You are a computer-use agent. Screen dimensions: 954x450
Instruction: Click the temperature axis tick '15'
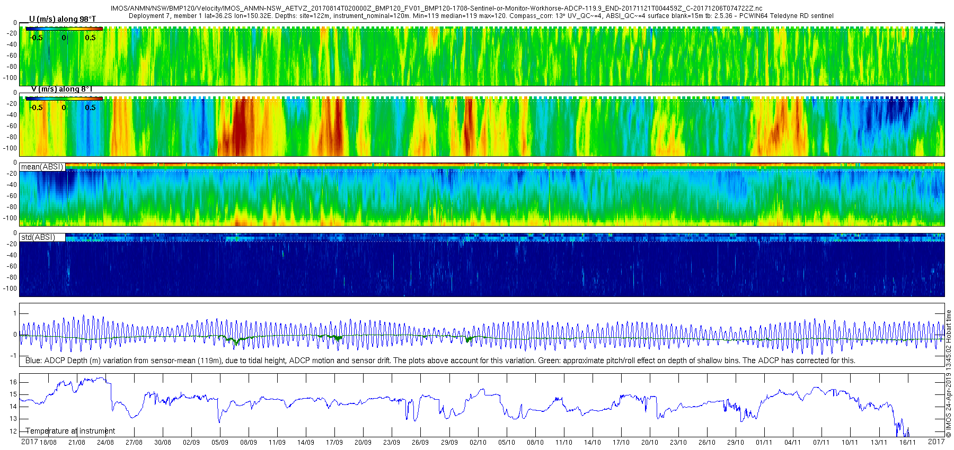(13, 394)
